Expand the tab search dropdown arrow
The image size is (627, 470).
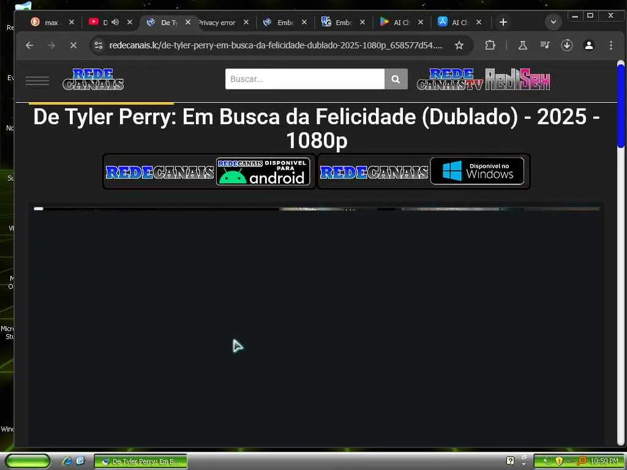[x=554, y=22]
